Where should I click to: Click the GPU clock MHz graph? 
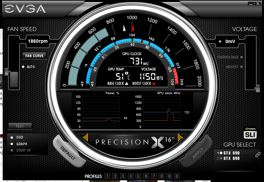coord(162,112)
